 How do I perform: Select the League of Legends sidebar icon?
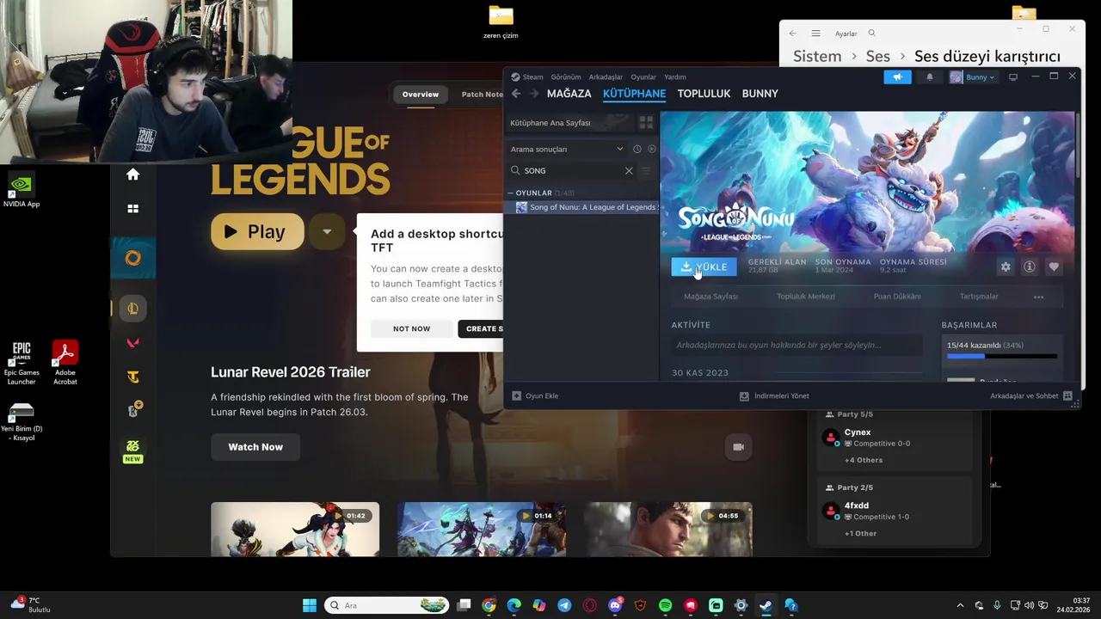(133, 309)
